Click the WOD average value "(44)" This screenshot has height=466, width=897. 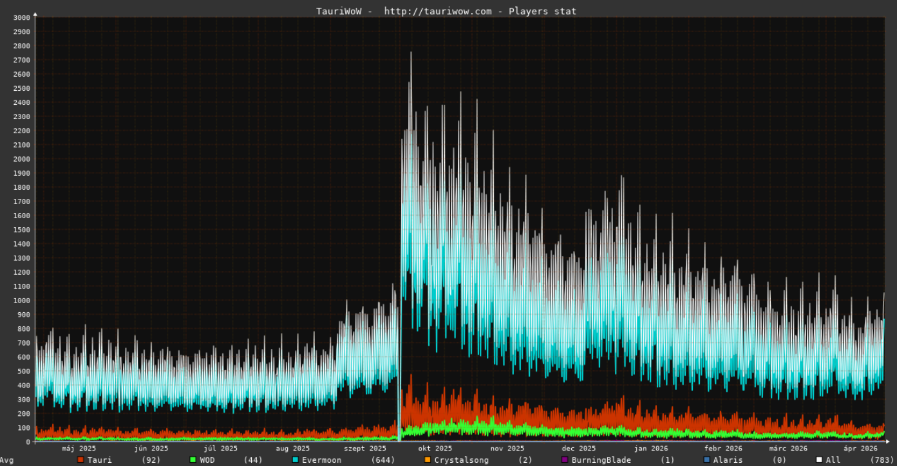(x=253, y=460)
